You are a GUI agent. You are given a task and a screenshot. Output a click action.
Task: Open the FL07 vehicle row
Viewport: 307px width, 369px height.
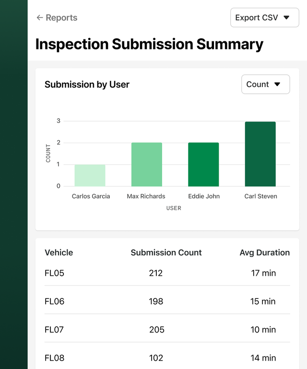pos(54,330)
